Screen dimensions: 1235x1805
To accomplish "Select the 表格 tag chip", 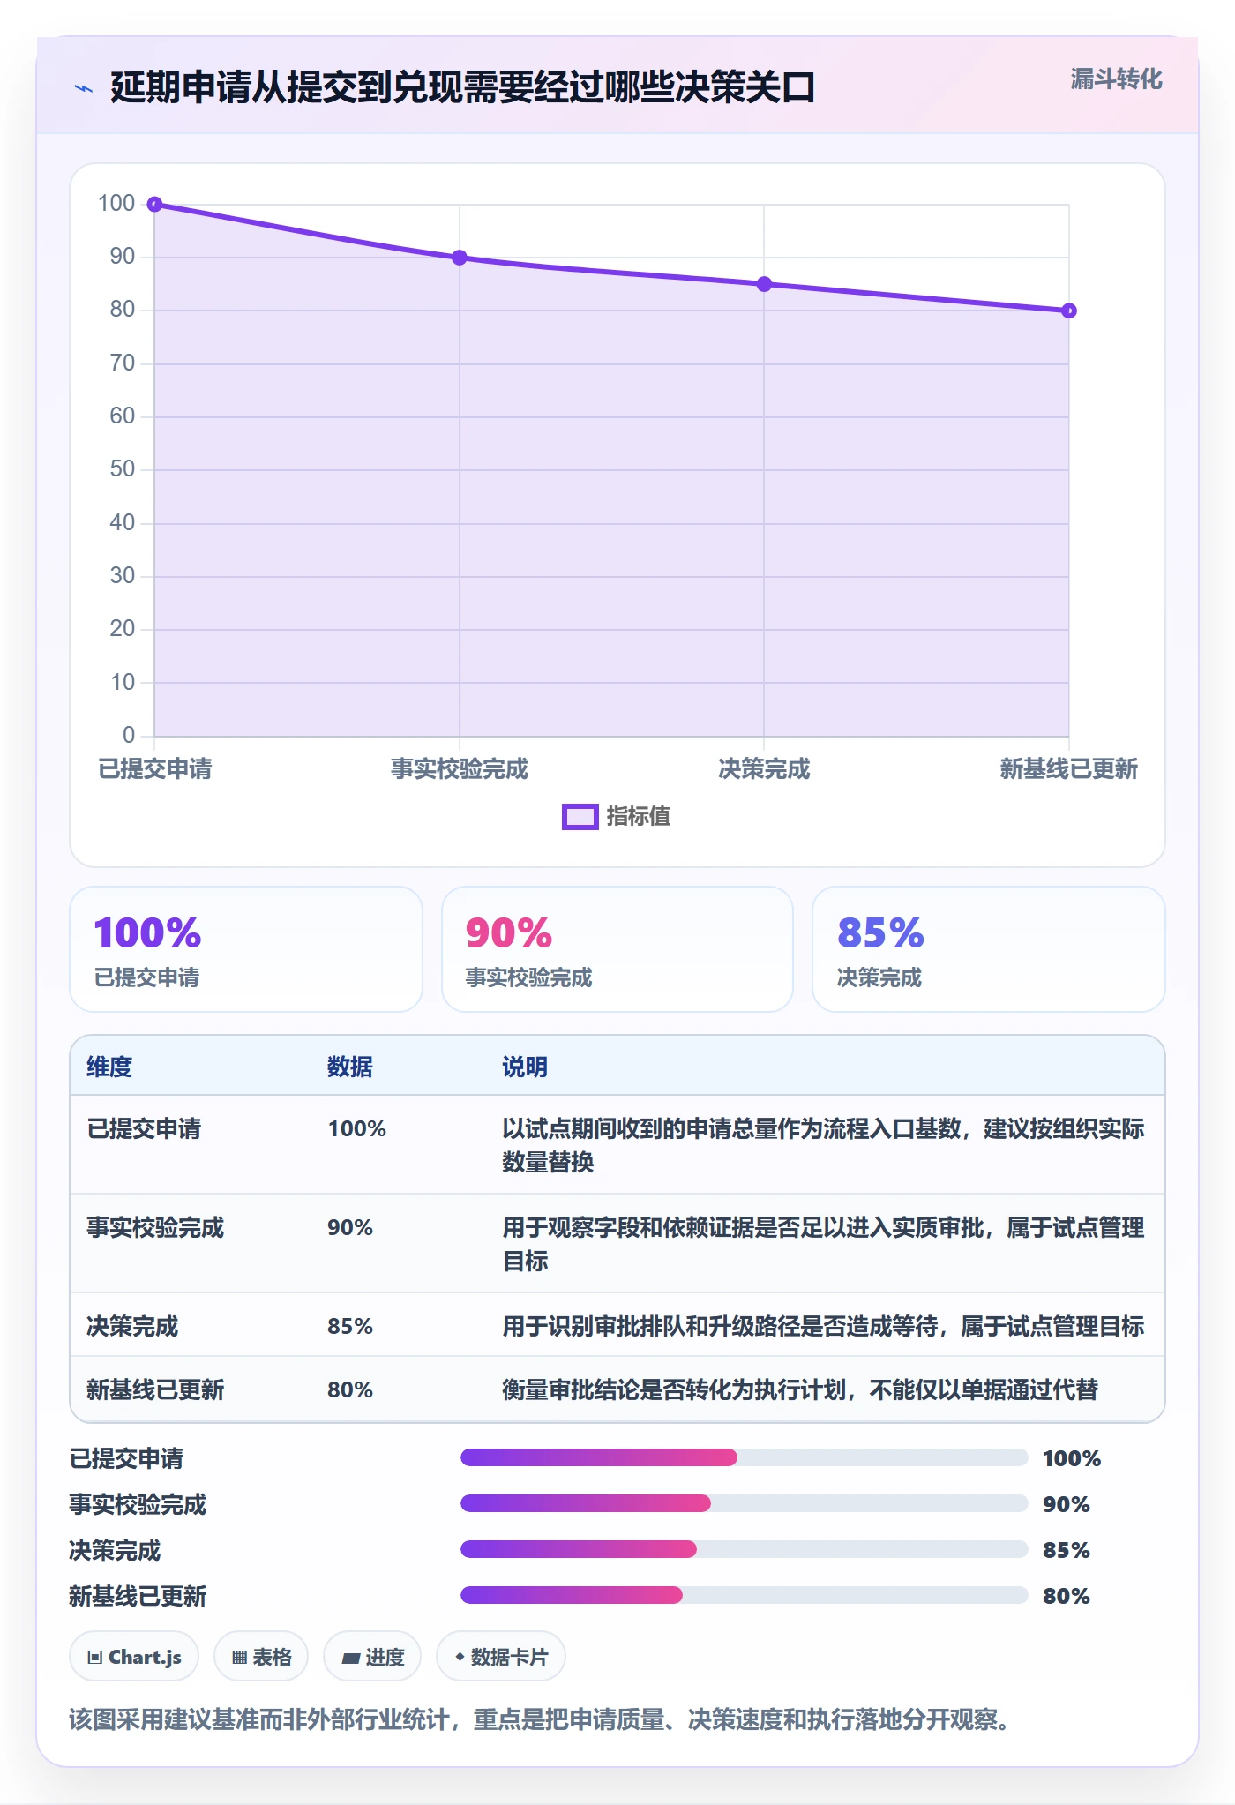I will pyautogui.click(x=261, y=1657).
